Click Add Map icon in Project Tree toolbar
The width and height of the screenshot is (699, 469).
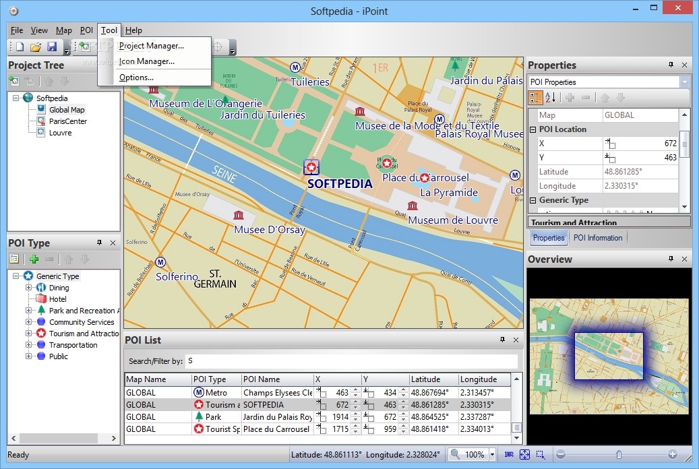14,82
